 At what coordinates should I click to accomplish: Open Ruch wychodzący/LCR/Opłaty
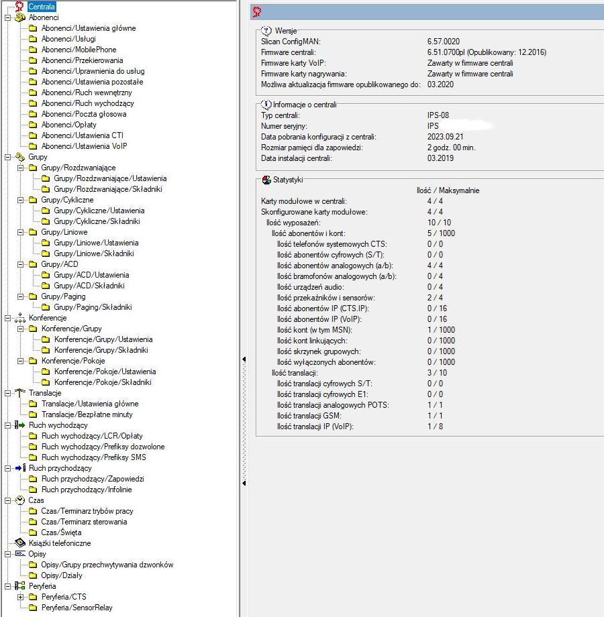[x=92, y=436]
